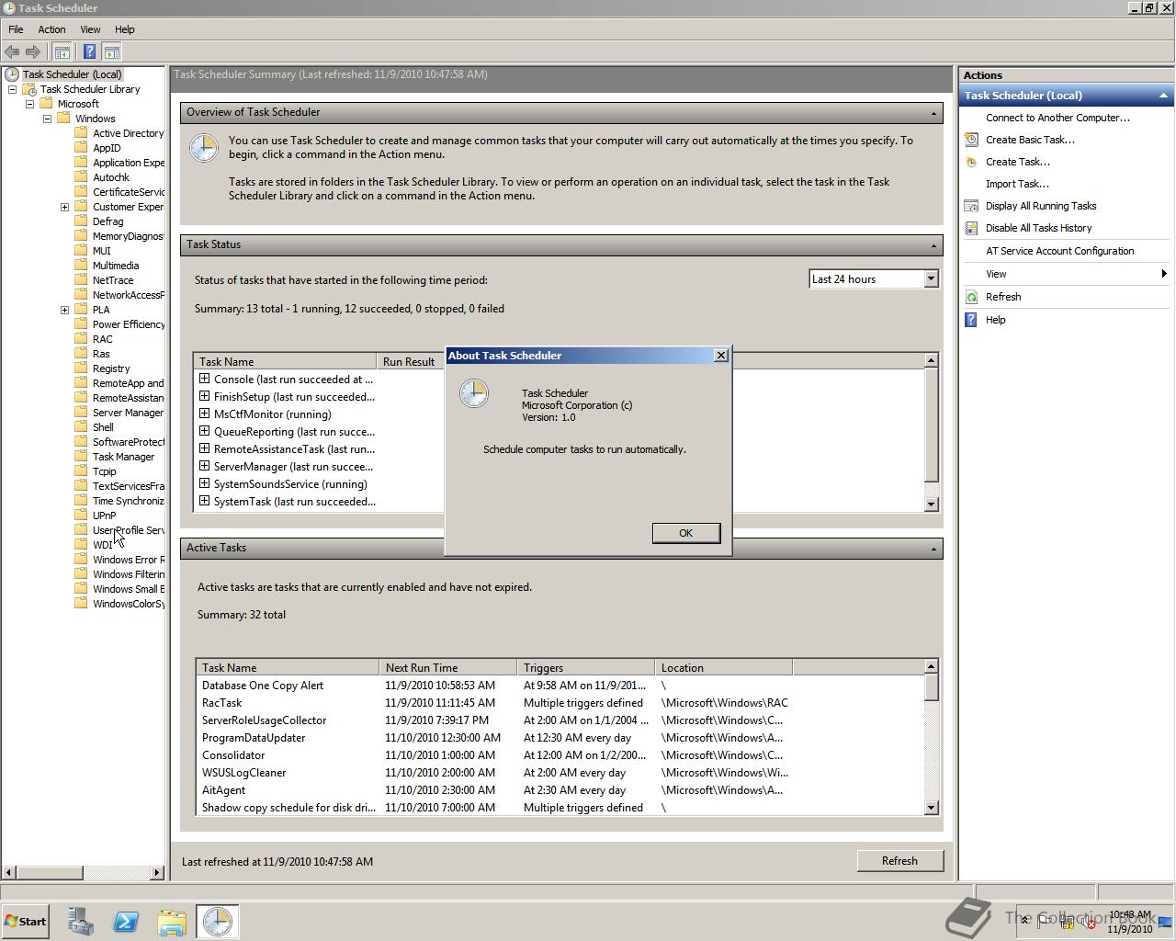Screen dimensions: 1176x941
Task: Open the View submenu in Actions pane
Action: point(1066,274)
